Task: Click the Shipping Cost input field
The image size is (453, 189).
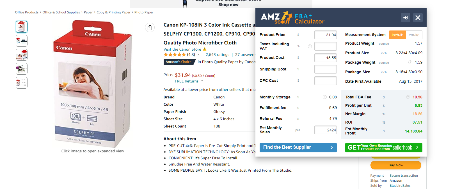Action: 325,69
